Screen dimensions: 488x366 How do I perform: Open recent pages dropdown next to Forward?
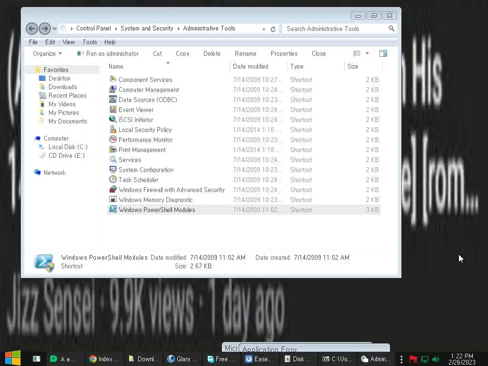pyautogui.click(x=54, y=29)
